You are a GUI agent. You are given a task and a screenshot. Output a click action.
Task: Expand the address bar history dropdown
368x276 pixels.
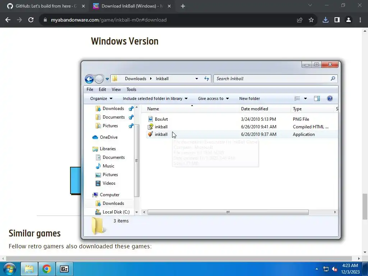(x=197, y=79)
